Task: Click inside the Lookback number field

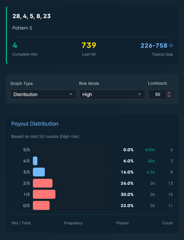Action: tap(157, 94)
